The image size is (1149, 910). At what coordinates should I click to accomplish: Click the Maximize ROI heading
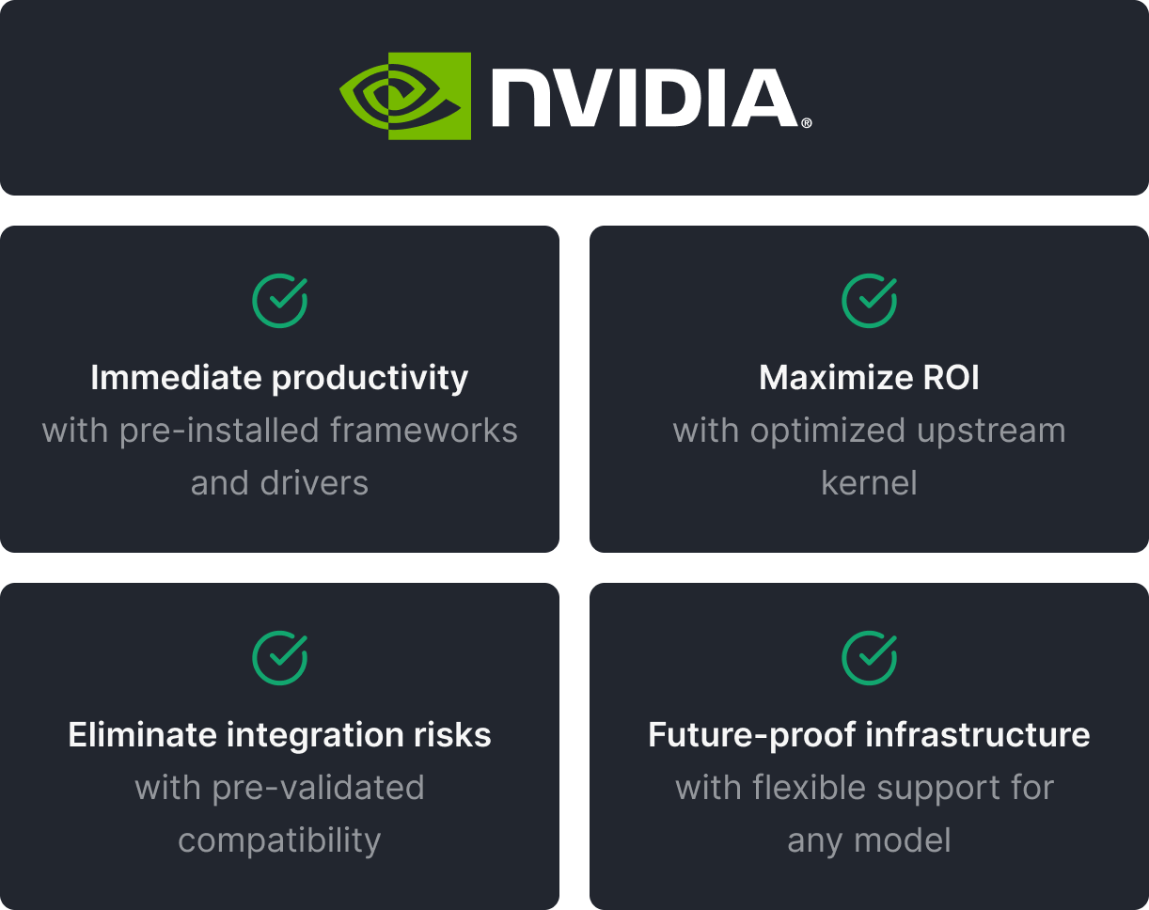pos(869,378)
